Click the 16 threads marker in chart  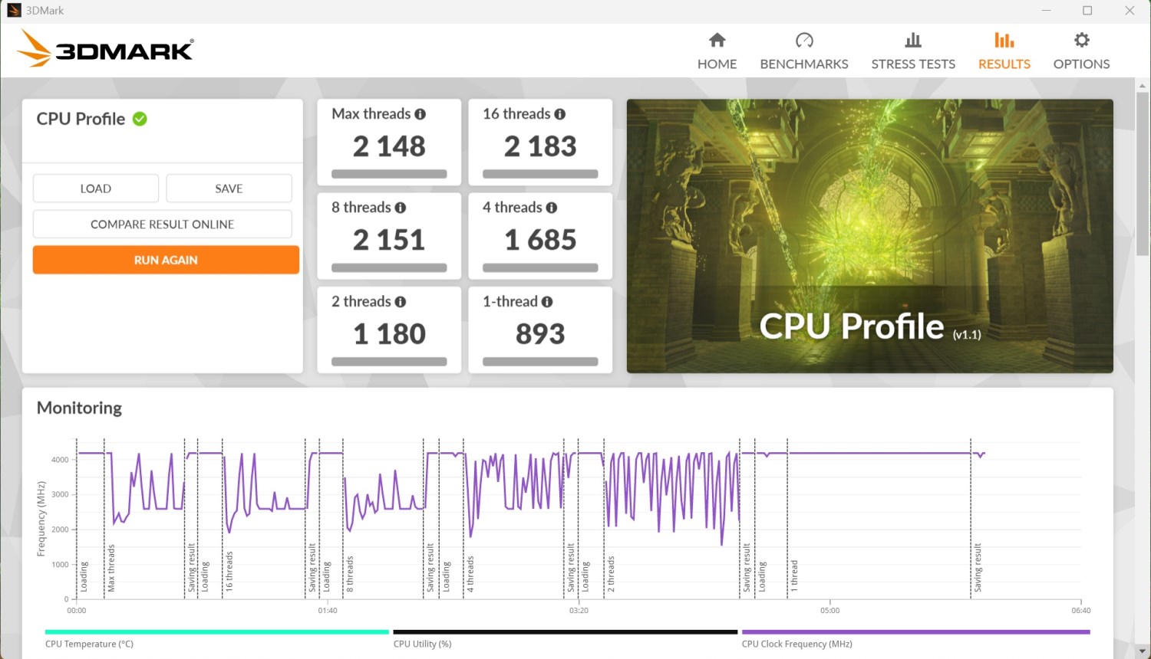click(229, 571)
